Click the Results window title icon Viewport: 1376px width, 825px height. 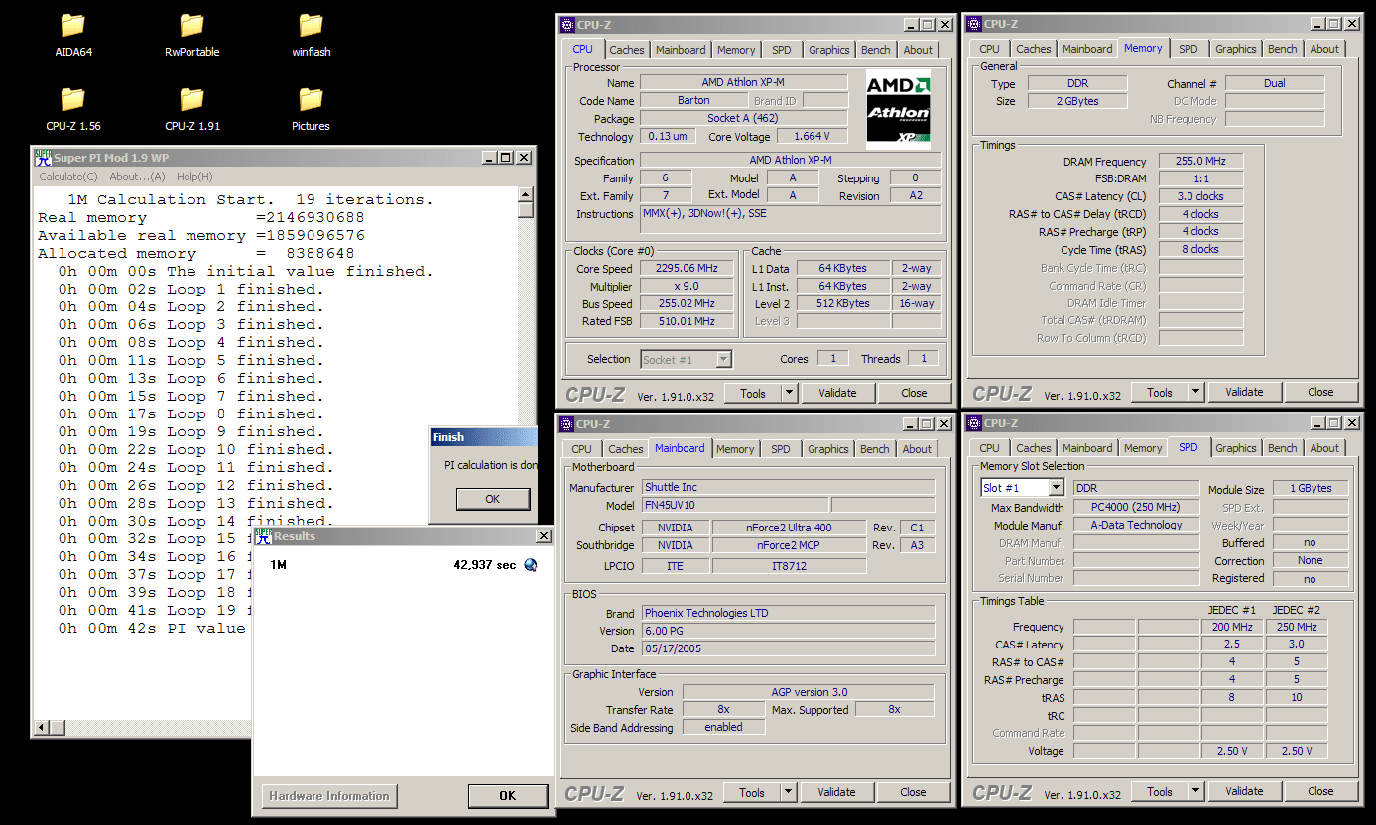pos(263,536)
